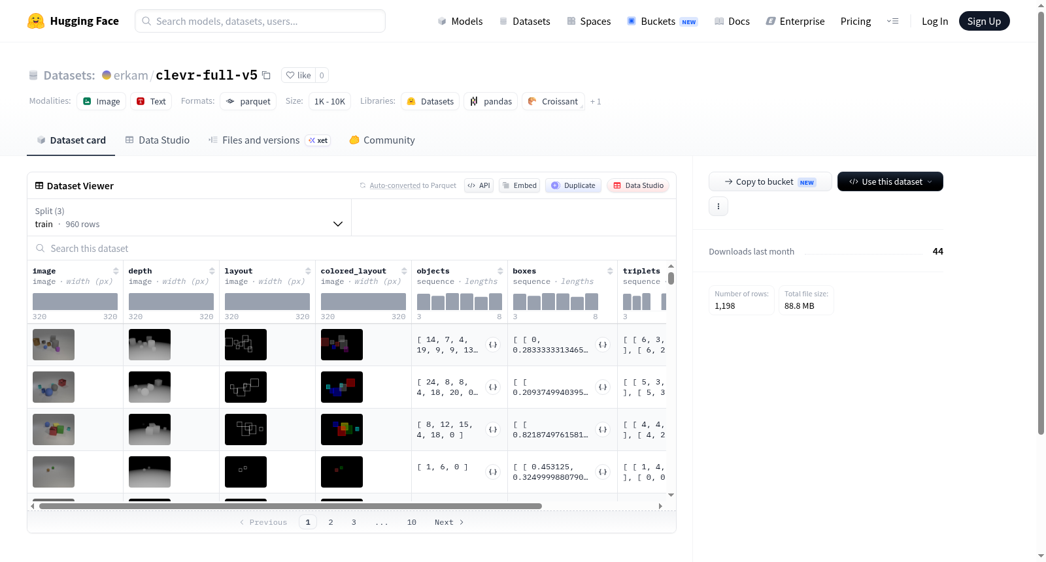Sort the boxes column
This screenshot has height=562, width=1046.
610,271
